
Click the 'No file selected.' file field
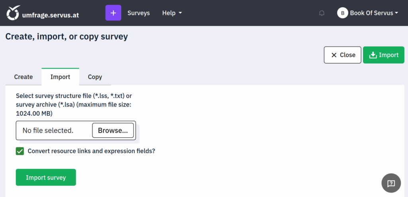coord(48,131)
